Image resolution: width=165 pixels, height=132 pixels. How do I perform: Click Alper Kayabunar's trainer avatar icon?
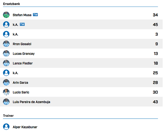[6, 126]
